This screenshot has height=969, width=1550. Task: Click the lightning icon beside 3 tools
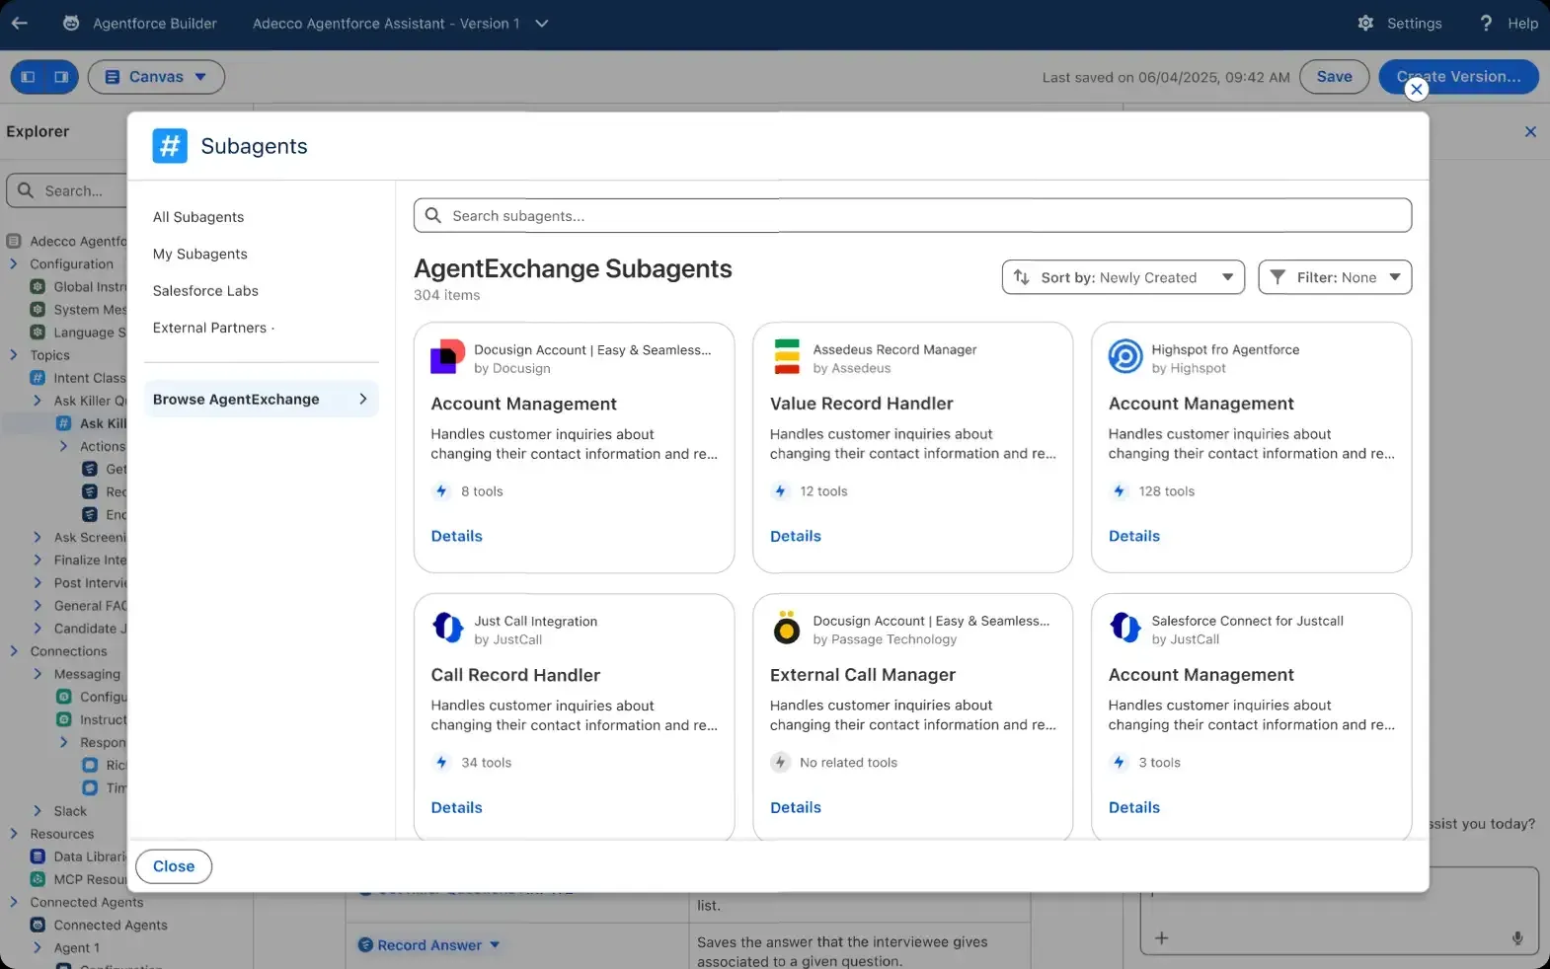click(x=1119, y=763)
